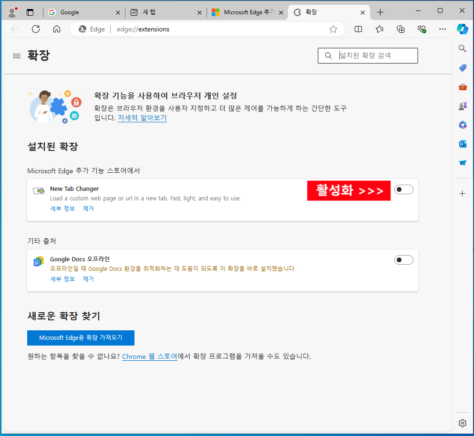This screenshot has height=436, width=474.
Task: Go to the home page icon
Action: click(x=57, y=29)
